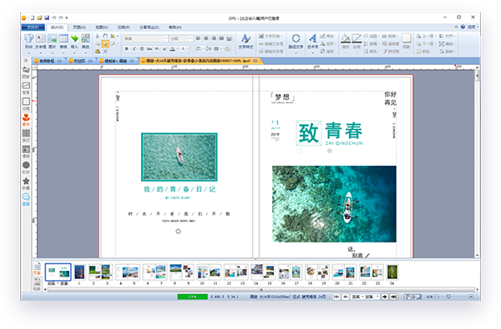Open a file via the folder icon
The width and height of the screenshot is (501, 329).
39,17
